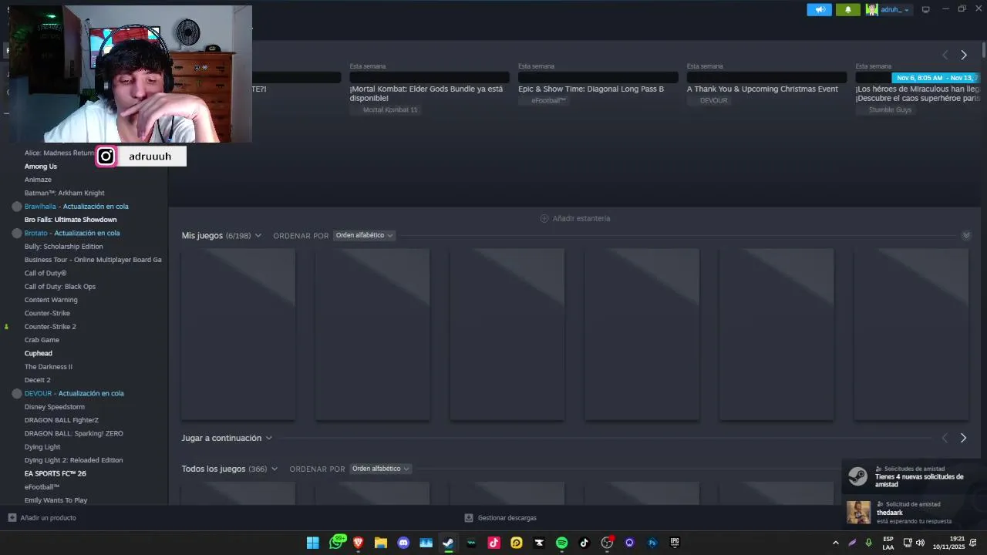Show hidden system tray icons
The width and height of the screenshot is (987, 555).
[835, 543]
